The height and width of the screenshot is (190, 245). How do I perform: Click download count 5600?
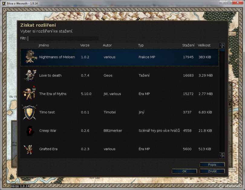coord(187,149)
